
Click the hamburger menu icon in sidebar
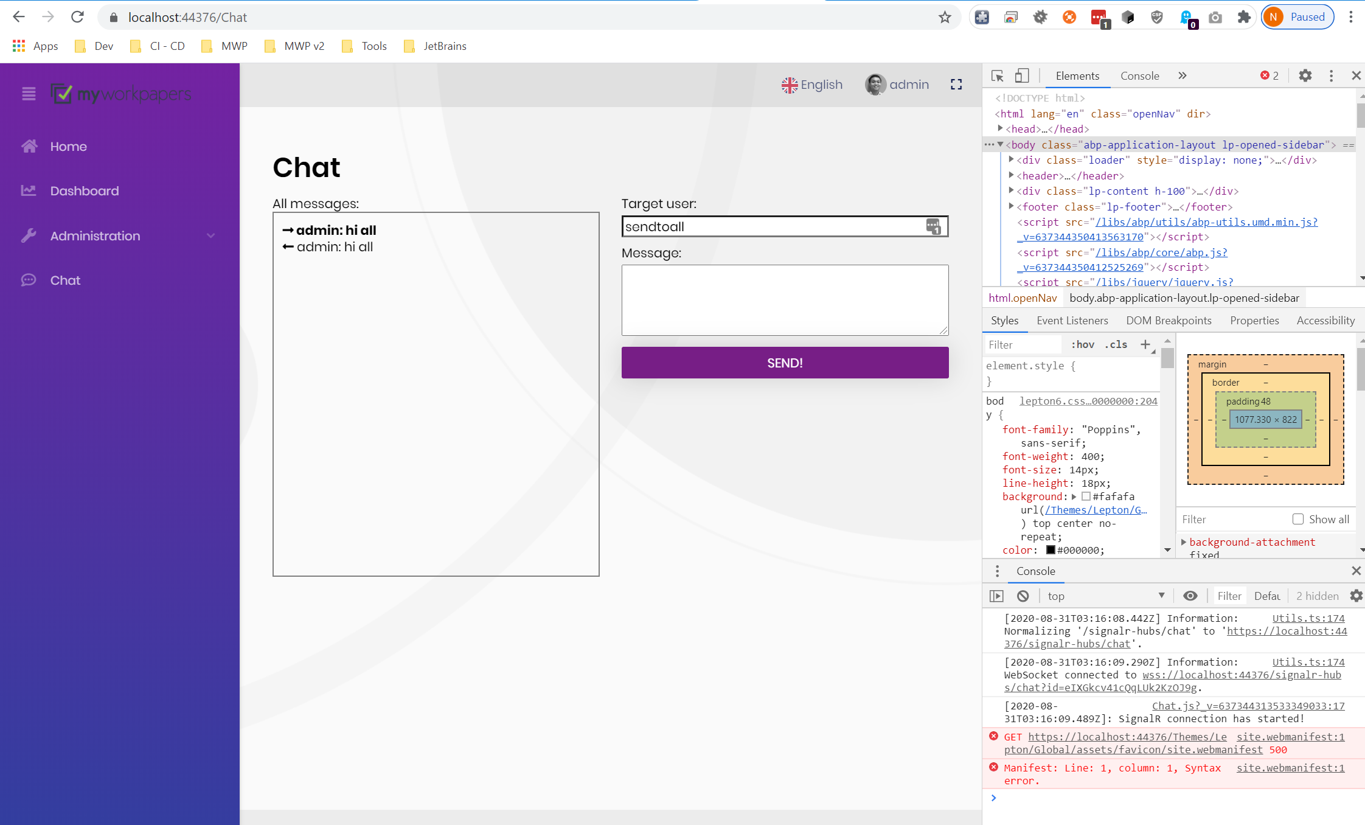(29, 94)
